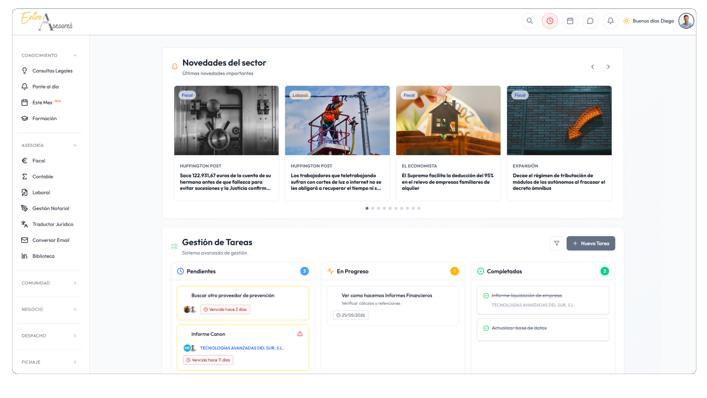Viewport: 707px width, 398px height.
Task: Click the Nueva Tarea button
Action: (x=591, y=243)
